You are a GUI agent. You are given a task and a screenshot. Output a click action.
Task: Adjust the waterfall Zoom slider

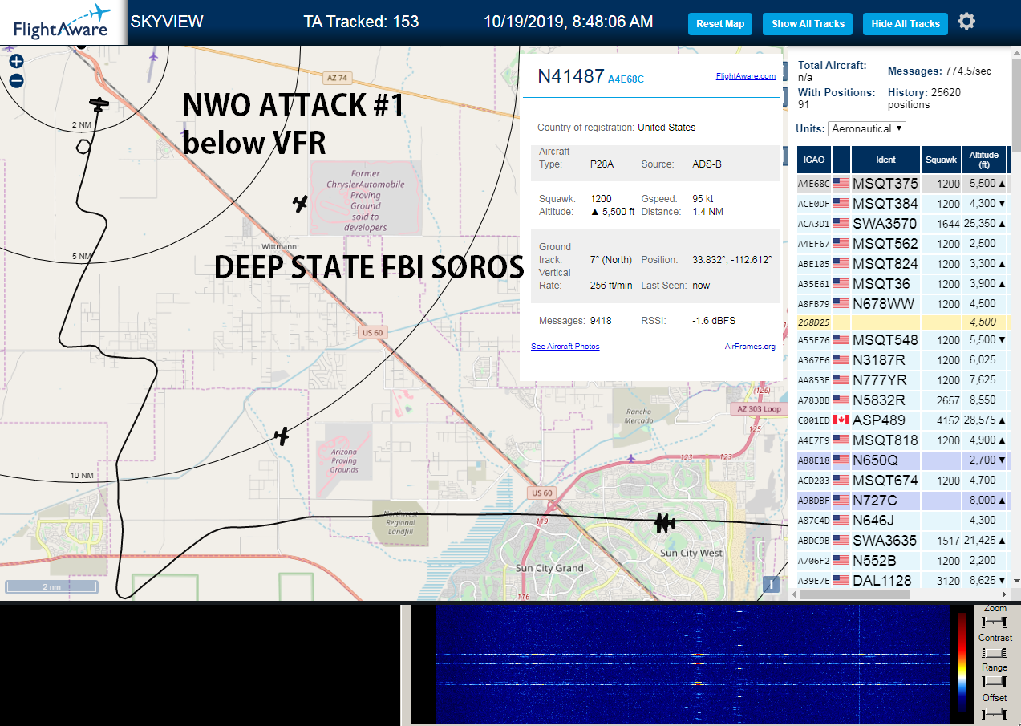pos(995,623)
